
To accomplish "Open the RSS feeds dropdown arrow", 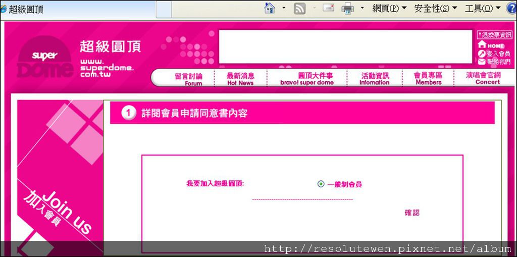I will (x=314, y=8).
